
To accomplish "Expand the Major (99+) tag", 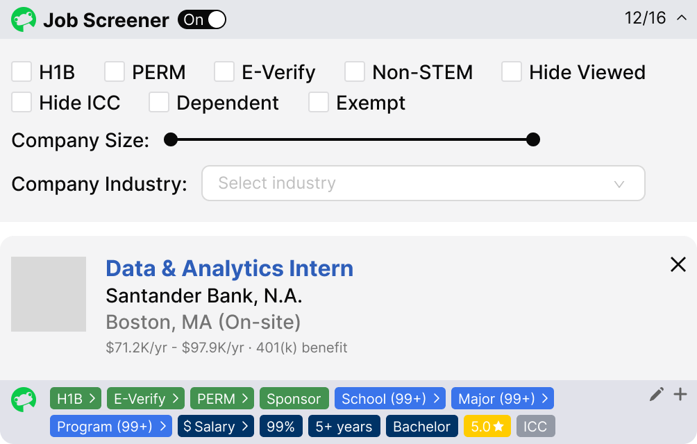I will click(x=503, y=398).
